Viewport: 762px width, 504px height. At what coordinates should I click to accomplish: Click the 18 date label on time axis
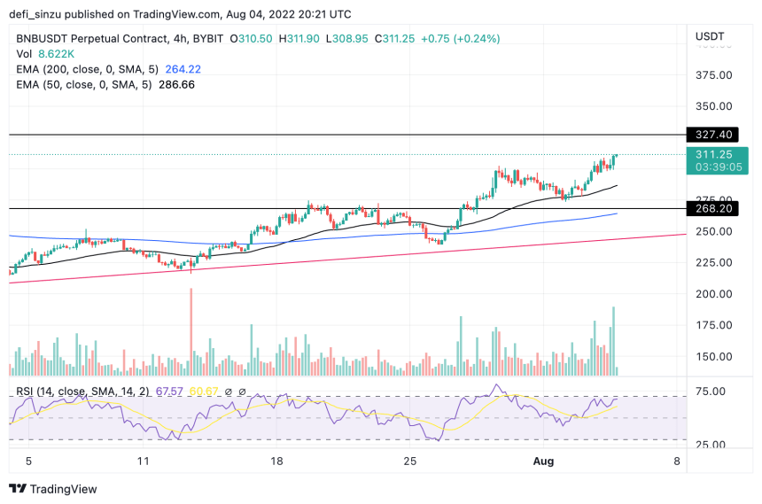coord(276,461)
